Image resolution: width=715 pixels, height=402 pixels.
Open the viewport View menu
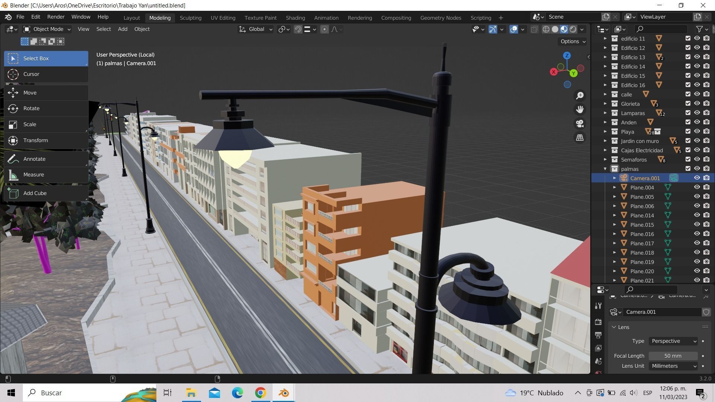[x=83, y=29]
